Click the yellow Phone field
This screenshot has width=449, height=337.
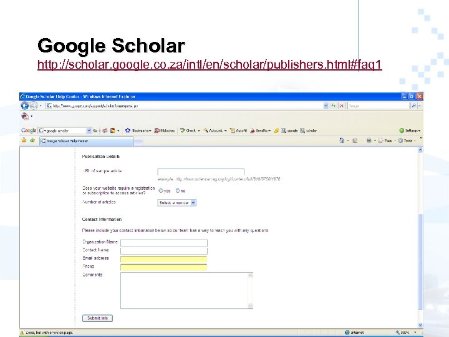(x=164, y=268)
